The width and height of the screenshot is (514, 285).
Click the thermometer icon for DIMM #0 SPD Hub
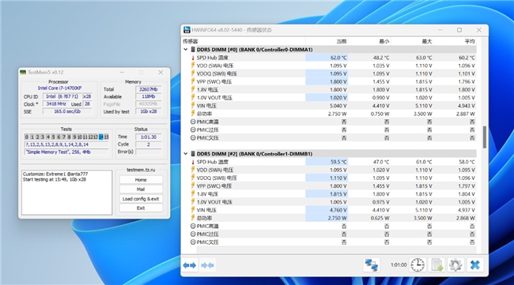193,58
